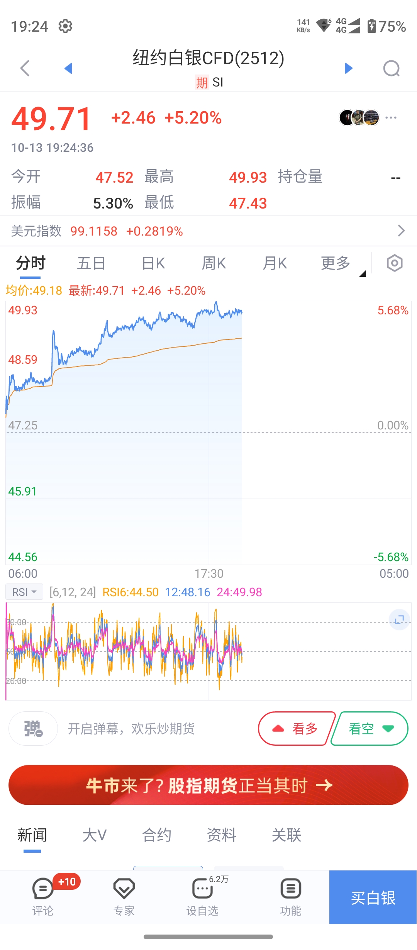Expand the RSI indicator chart to fullscreen
Screen dimensions: 417x950
point(399,619)
